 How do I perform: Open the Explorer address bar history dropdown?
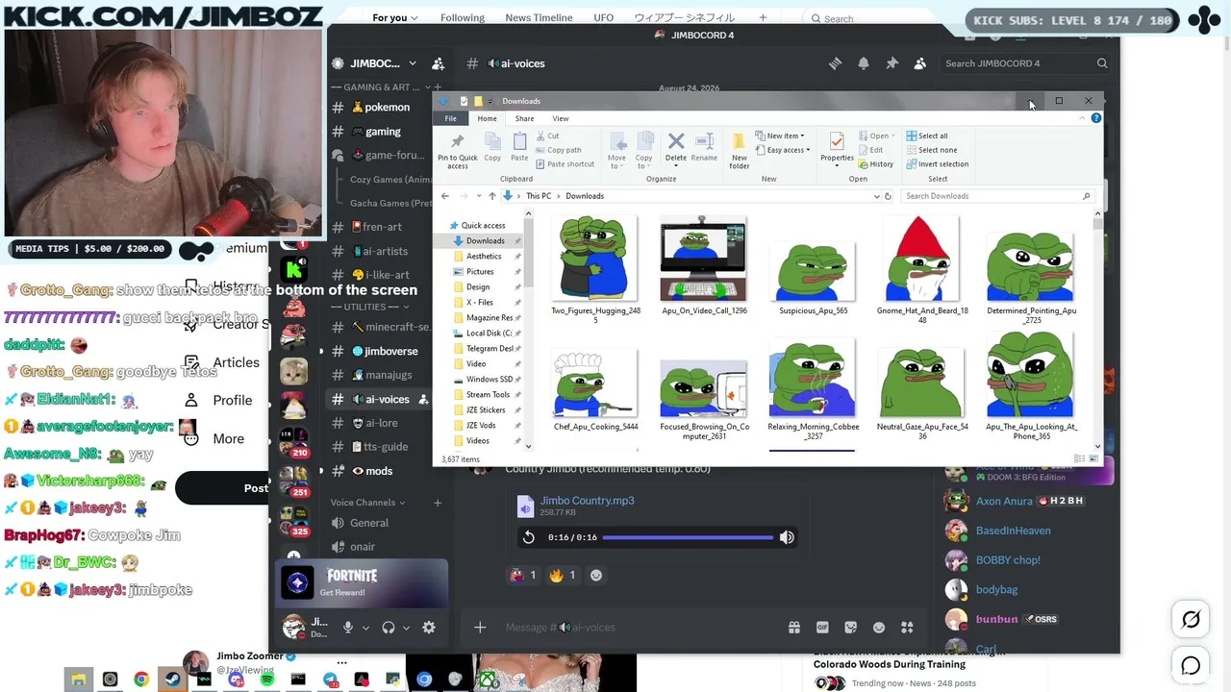pyautogui.click(x=876, y=196)
